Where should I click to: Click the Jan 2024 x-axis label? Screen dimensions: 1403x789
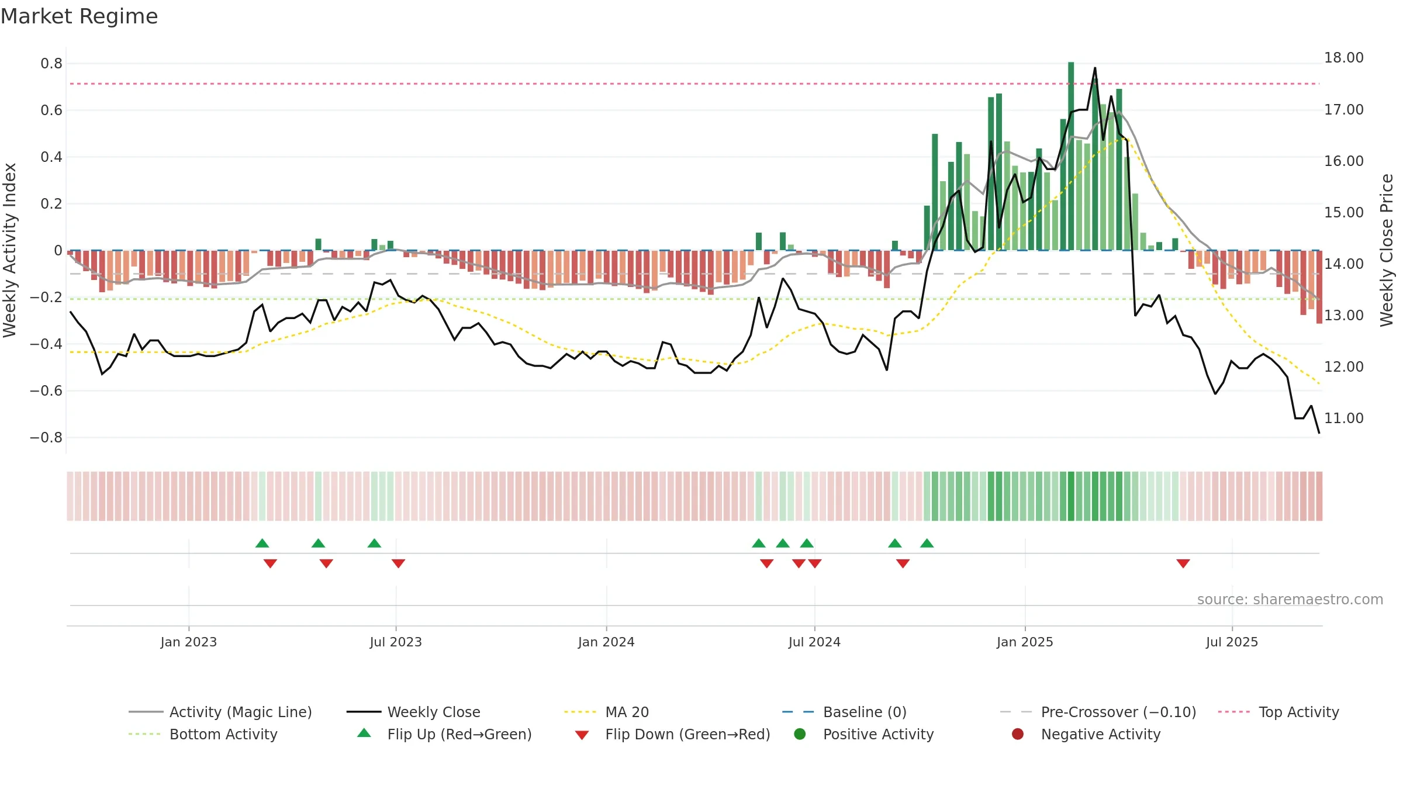click(606, 642)
